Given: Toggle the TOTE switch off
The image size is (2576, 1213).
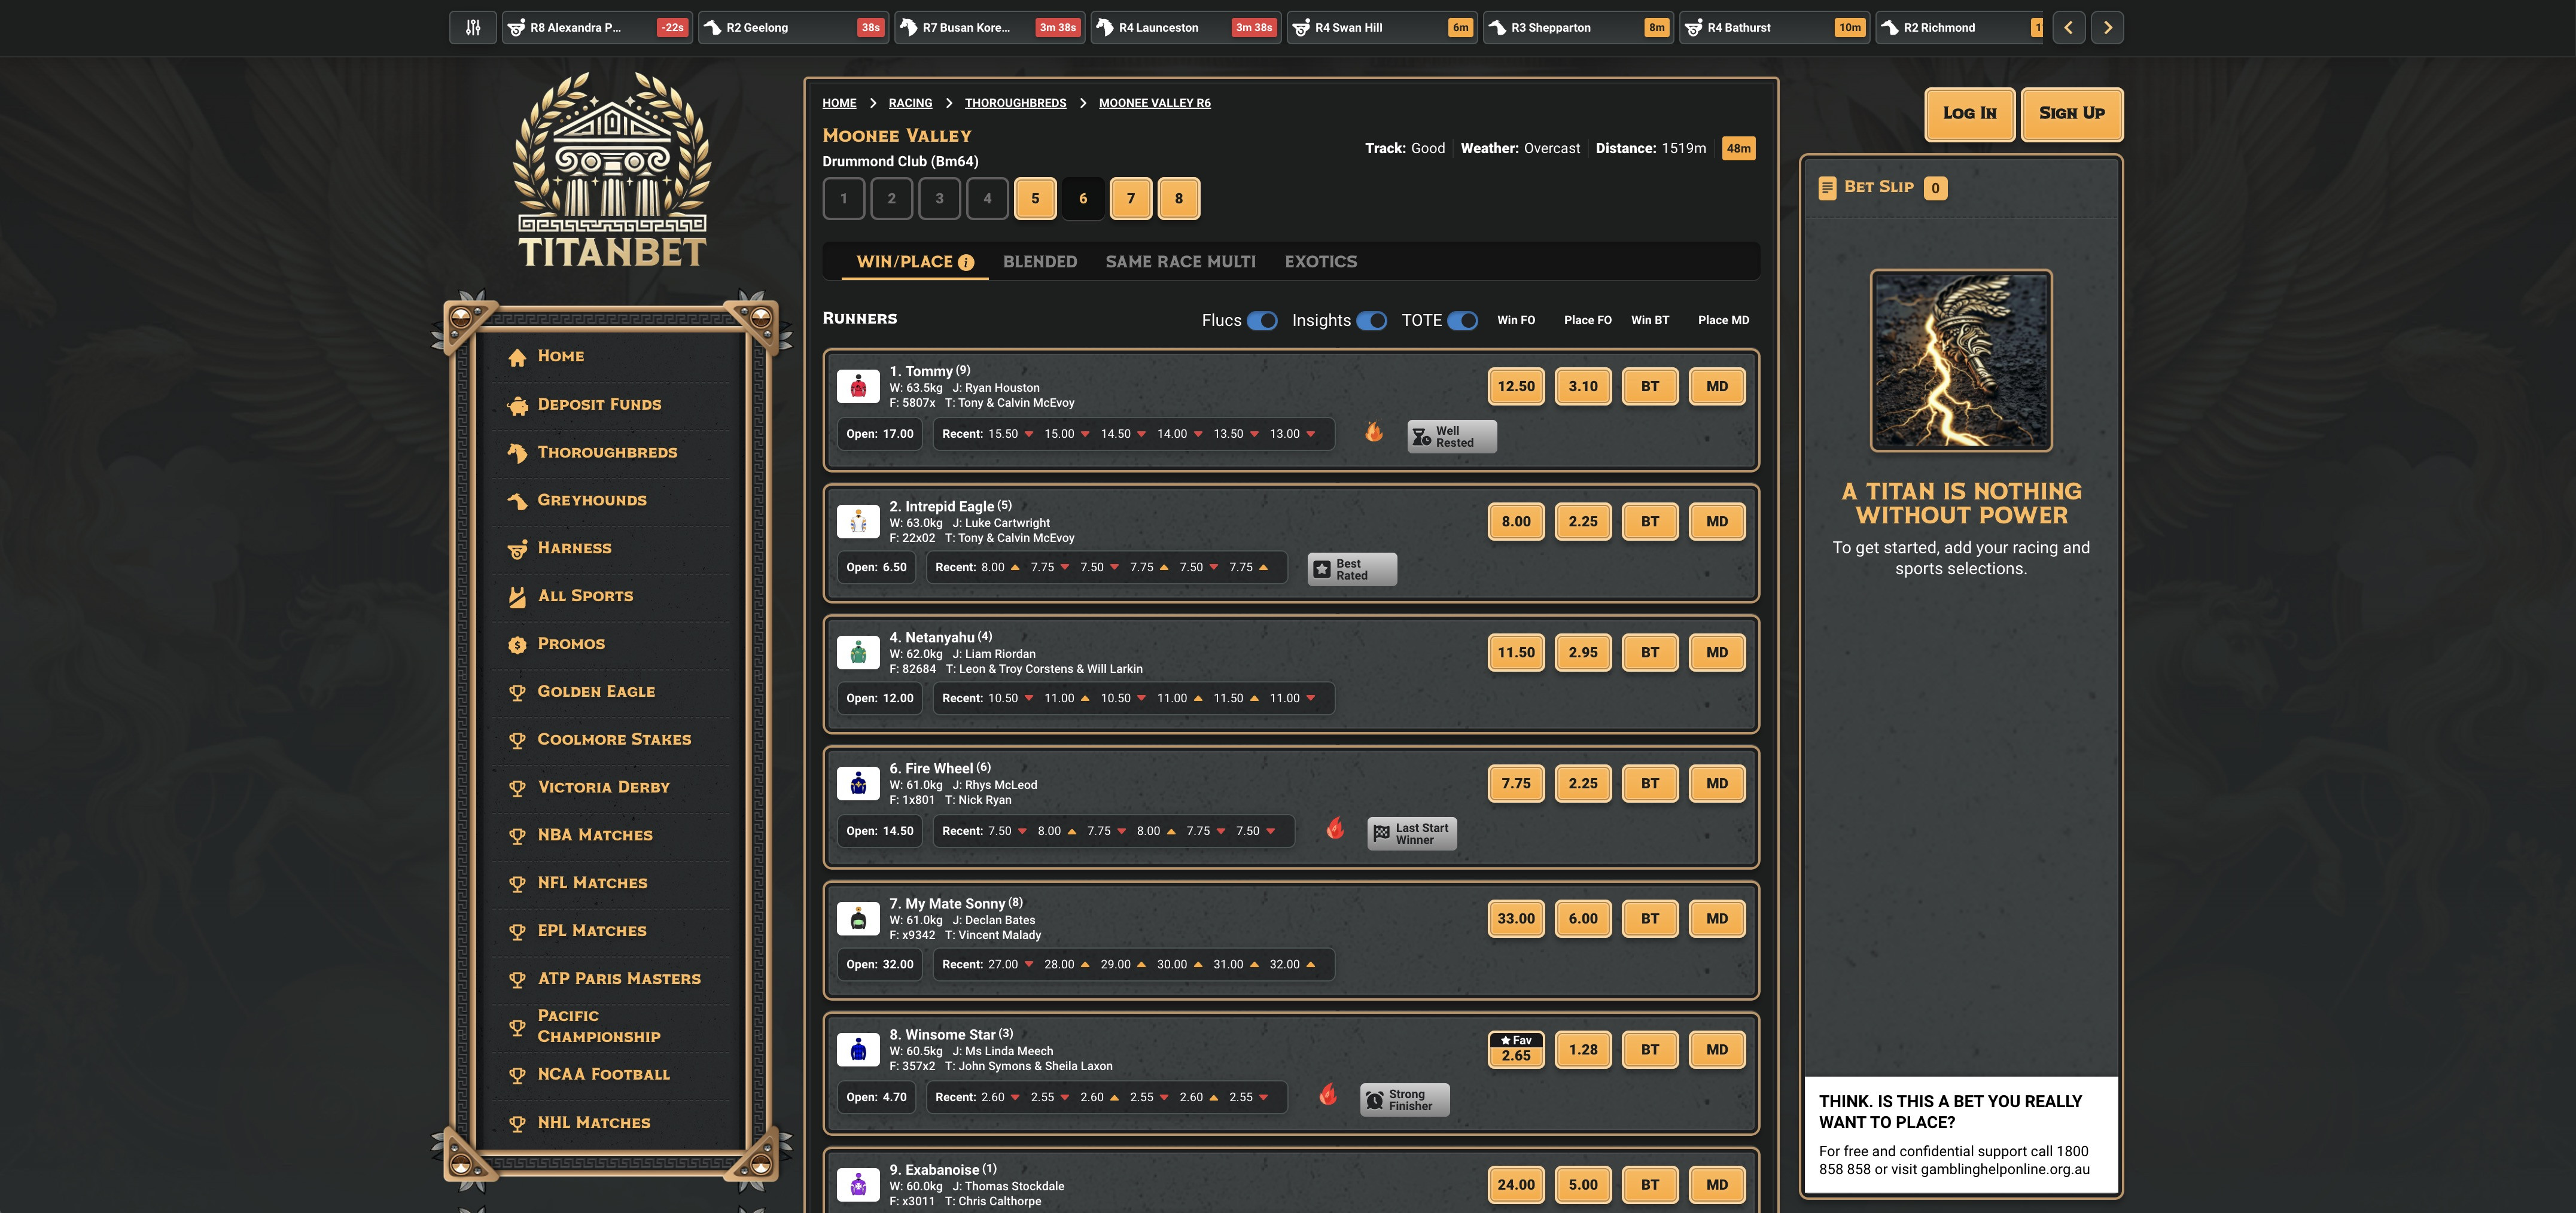Looking at the screenshot, I should pyautogui.click(x=1462, y=320).
